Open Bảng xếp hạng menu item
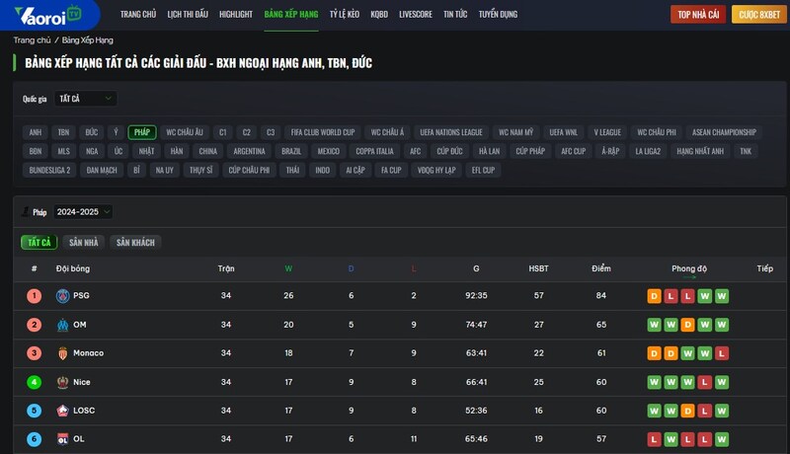 click(x=291, y=15)
